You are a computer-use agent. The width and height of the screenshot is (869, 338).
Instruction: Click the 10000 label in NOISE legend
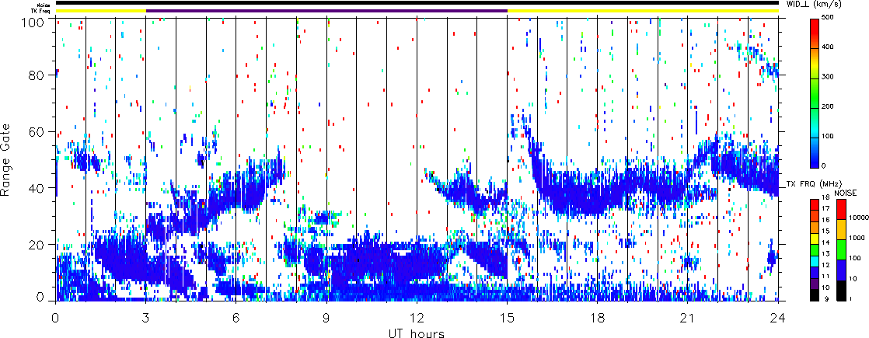[859, 218]
